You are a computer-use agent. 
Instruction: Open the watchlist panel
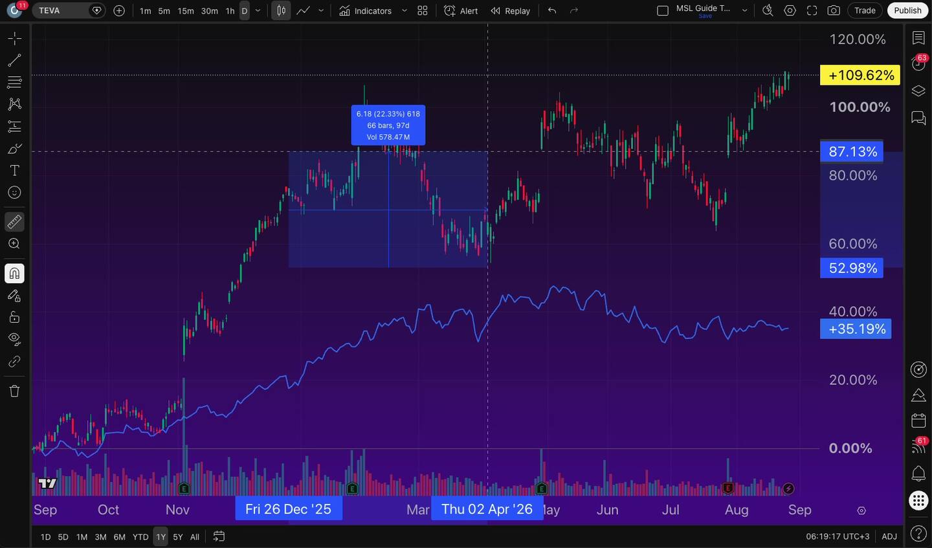click(918, 38)
